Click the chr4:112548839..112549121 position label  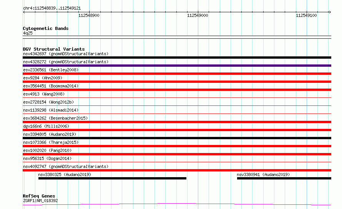(x=52, y=8)
